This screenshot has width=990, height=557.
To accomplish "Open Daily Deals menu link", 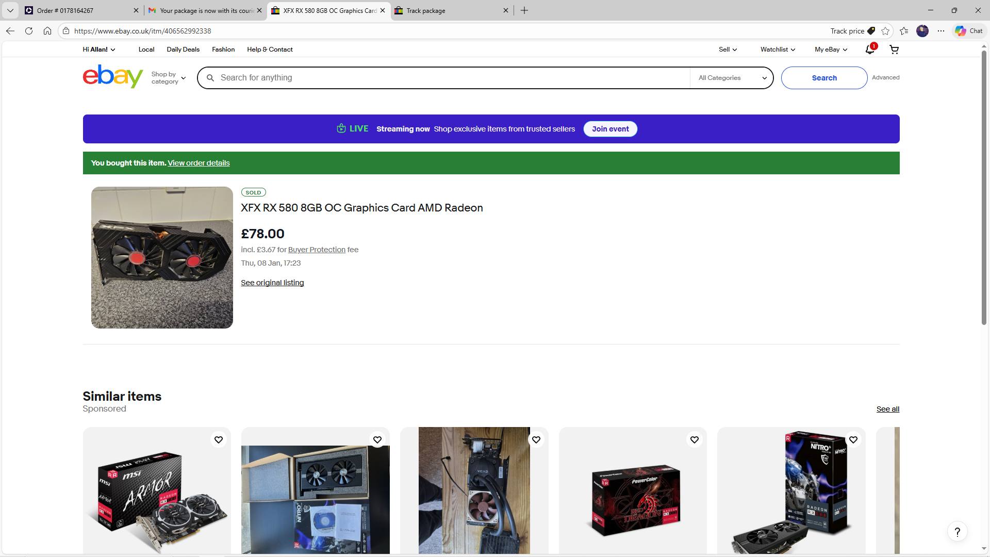I will coord(183,50).
